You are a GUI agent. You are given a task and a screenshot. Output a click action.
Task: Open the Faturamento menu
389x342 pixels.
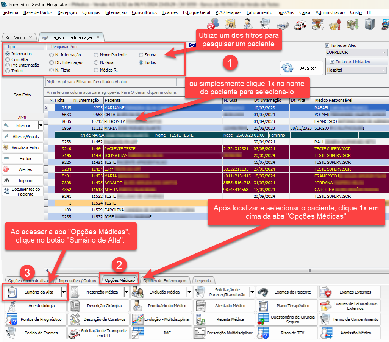[x=259, y=12]
